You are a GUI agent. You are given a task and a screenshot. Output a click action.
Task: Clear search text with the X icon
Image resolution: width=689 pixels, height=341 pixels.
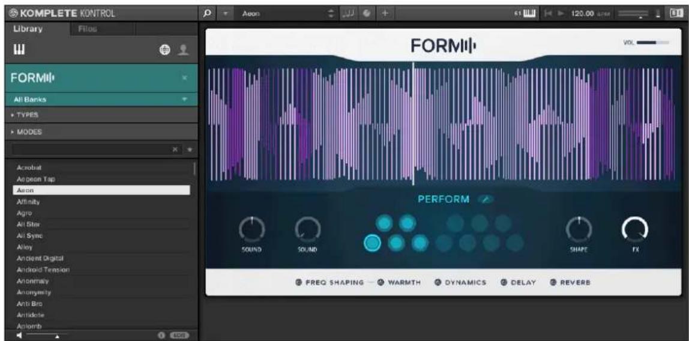click(175, 149)
